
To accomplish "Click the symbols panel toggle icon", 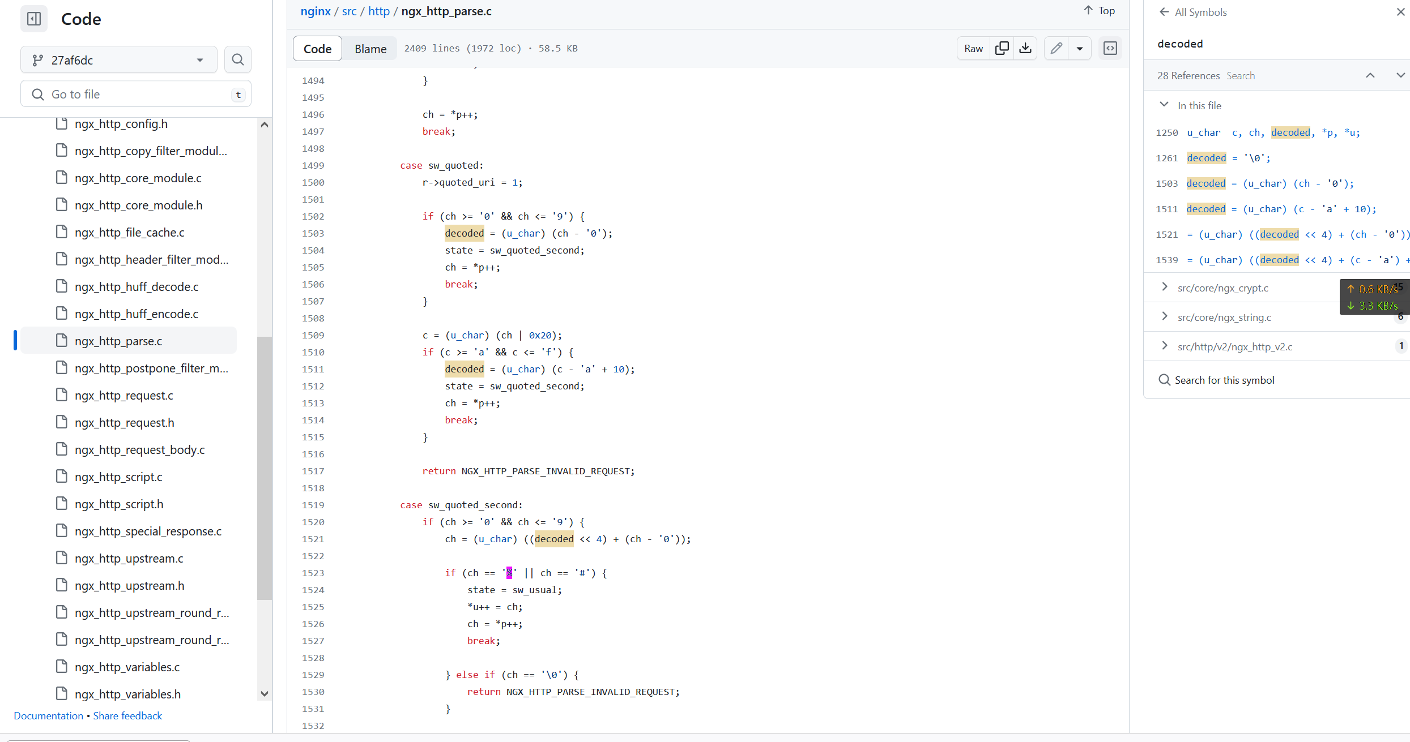I will click(1111, 49).
